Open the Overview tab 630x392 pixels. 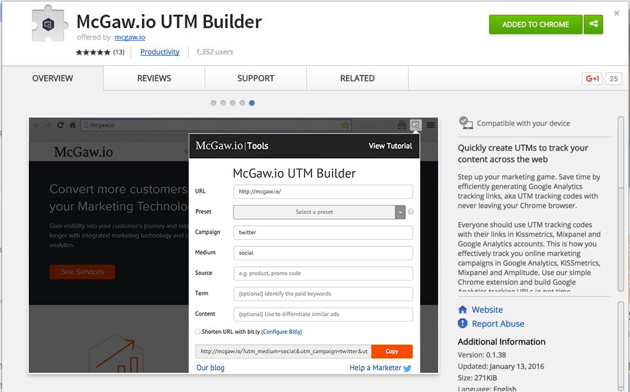[x=52, y=79]
